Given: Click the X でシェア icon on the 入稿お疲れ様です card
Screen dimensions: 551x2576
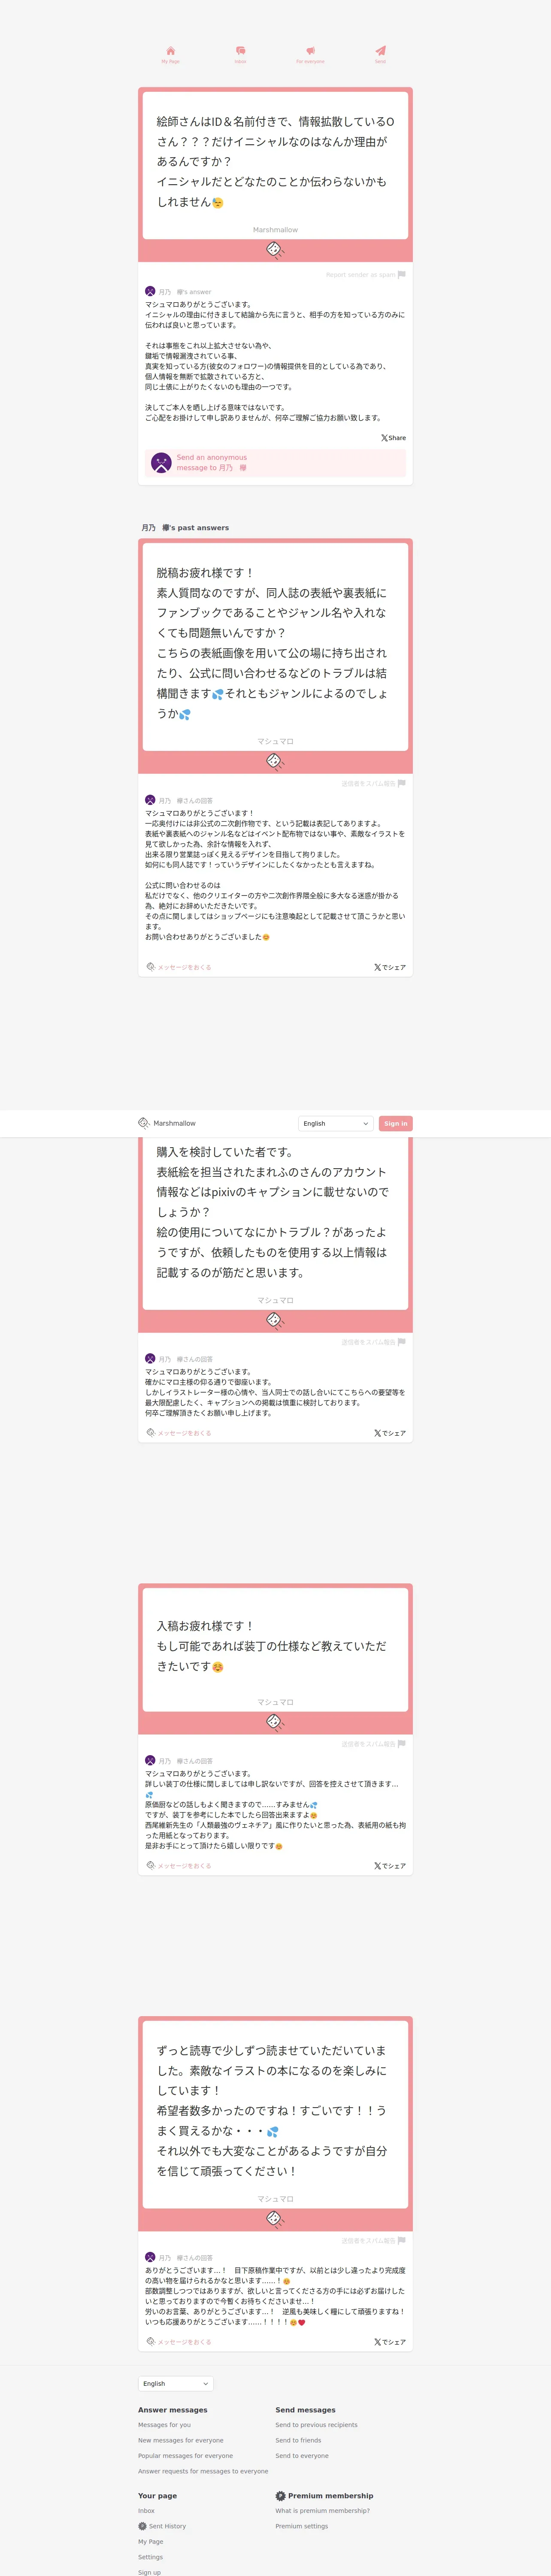Looking at the screenshot, I should coord(378,1866).
